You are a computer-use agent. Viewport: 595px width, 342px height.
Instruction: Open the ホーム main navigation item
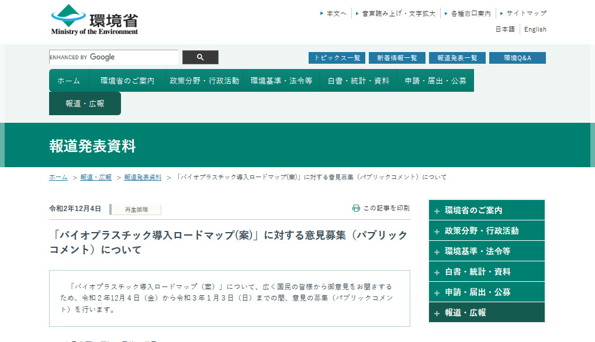pyautogui.click(x=69, y=81)
